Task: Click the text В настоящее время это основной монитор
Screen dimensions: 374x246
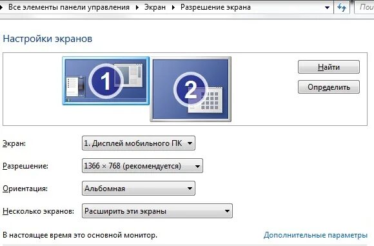Action: click(80, 235)
